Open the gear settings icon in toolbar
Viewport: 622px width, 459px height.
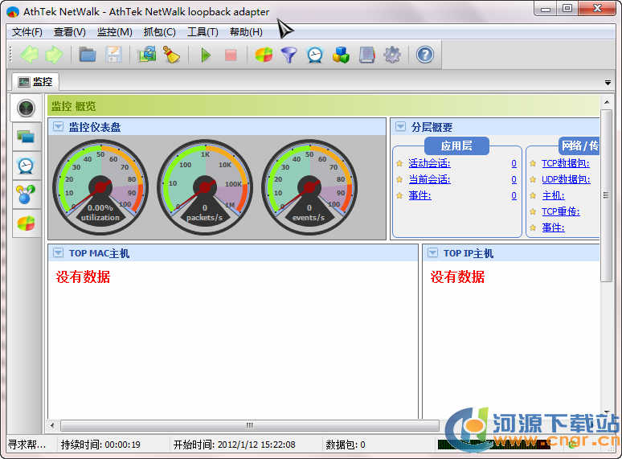point(392,55)
